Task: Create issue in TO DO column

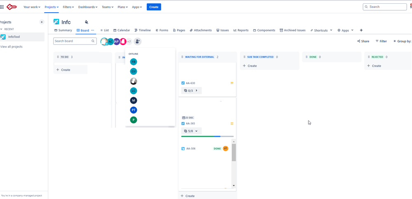Action: [x=71, y=69]
